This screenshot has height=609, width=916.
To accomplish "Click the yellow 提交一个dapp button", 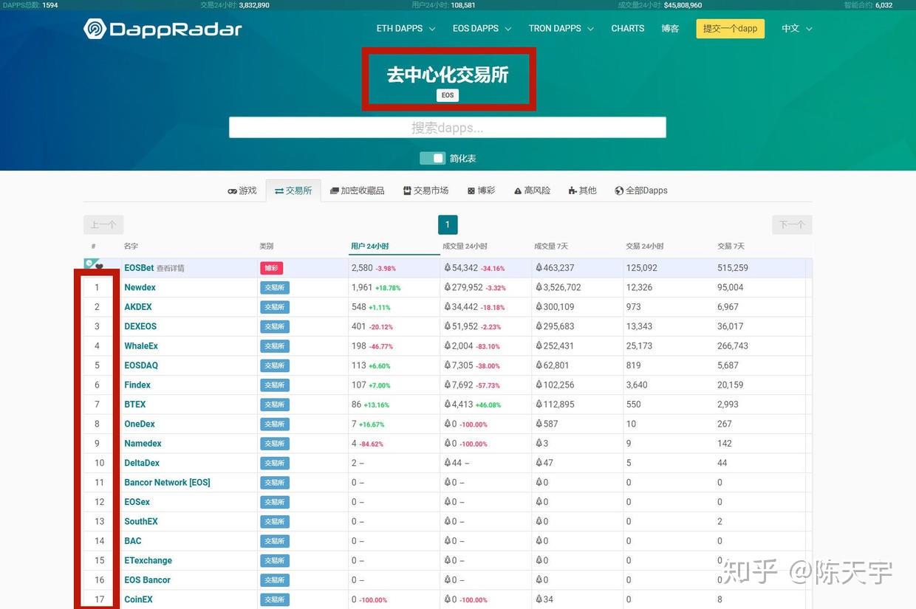I will pyautogui.click(x=730, y=29).
